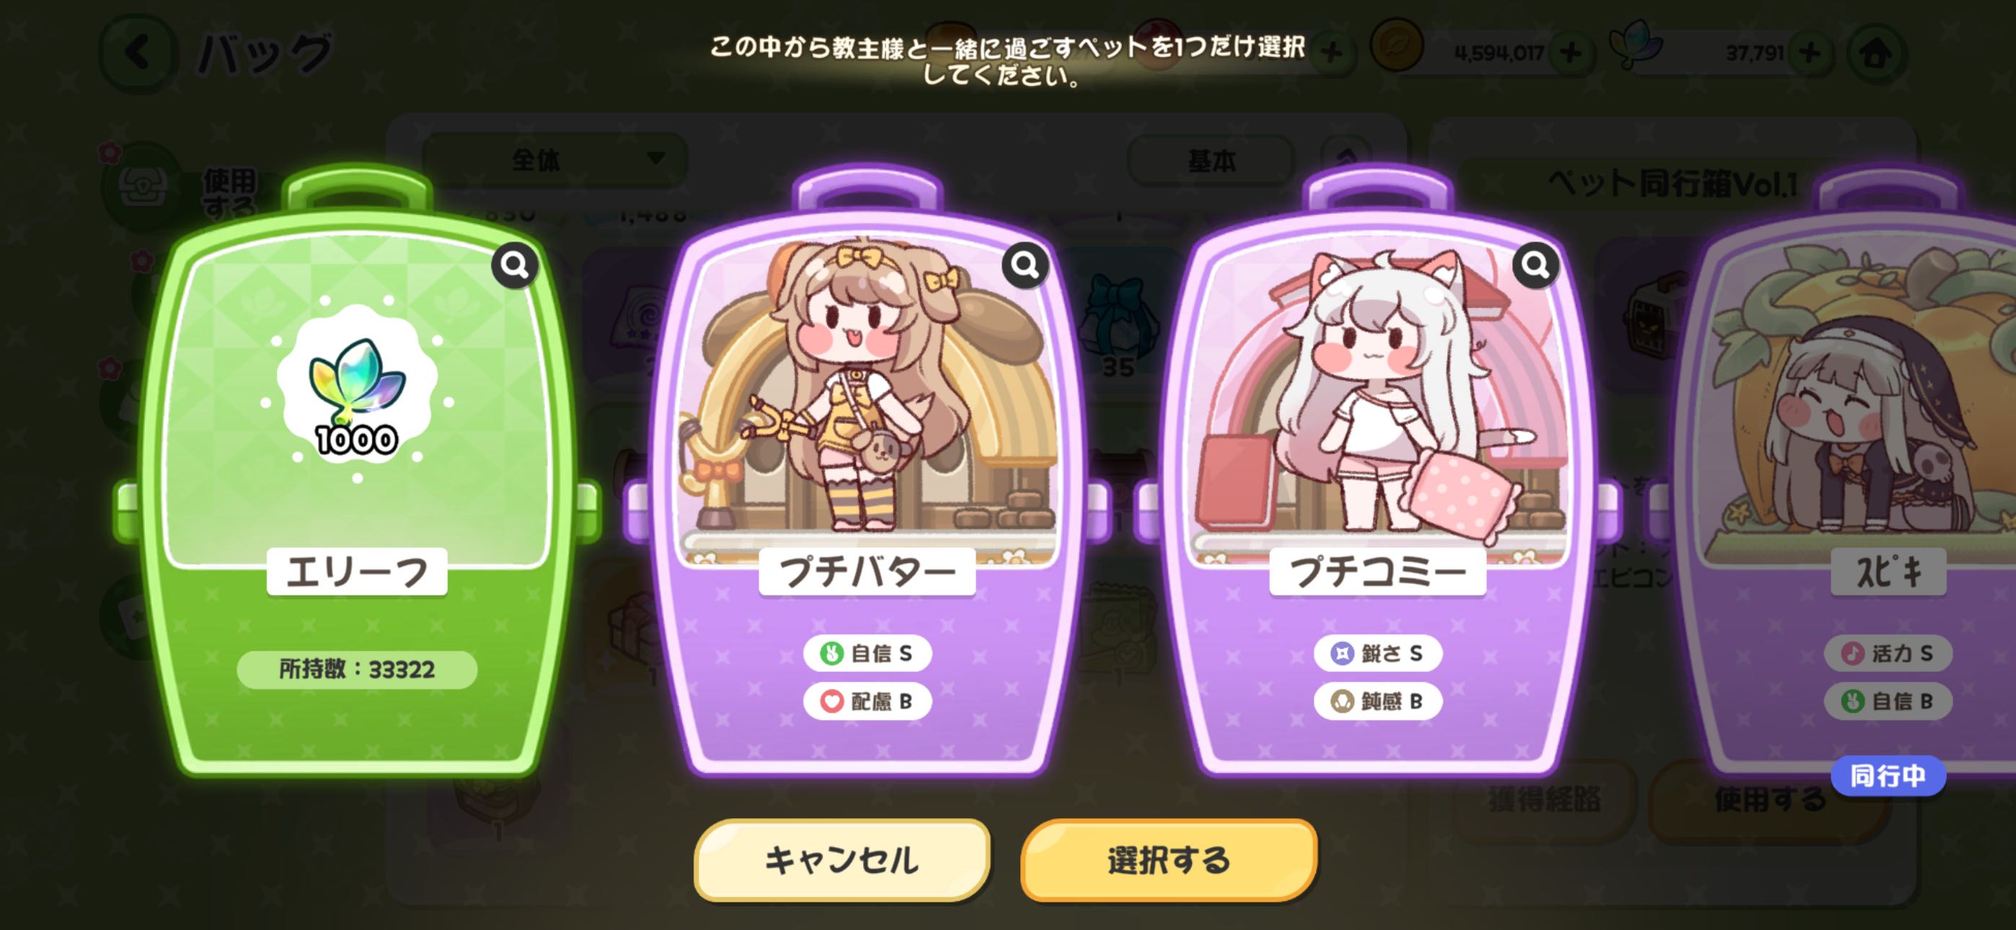Click the キャンセル button
The width and height of the screenshot is (2016, 930).
coord(842,859)
